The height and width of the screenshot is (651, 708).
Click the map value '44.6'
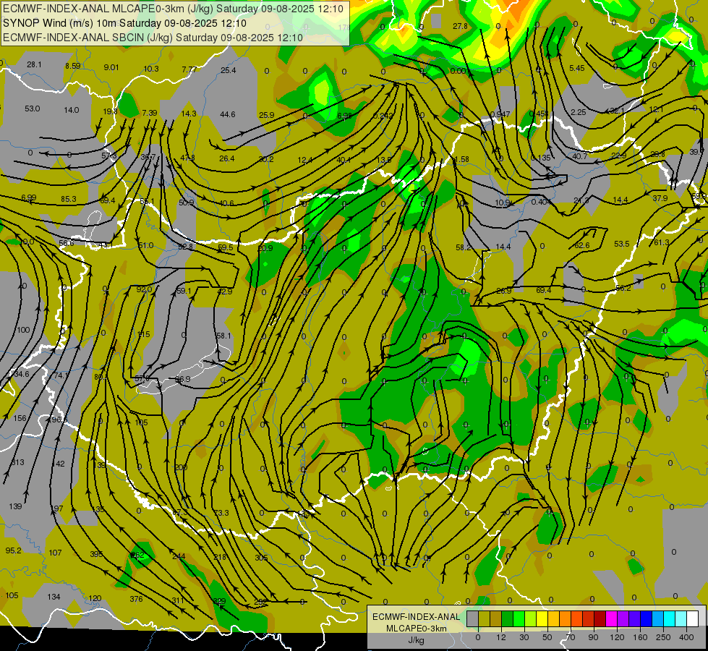228,114
